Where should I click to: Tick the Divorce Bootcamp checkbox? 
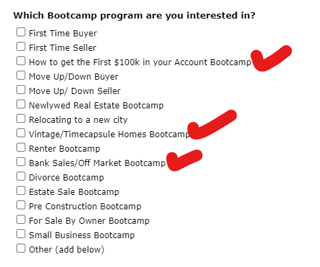pyautogui.click(x=21, y=176)
